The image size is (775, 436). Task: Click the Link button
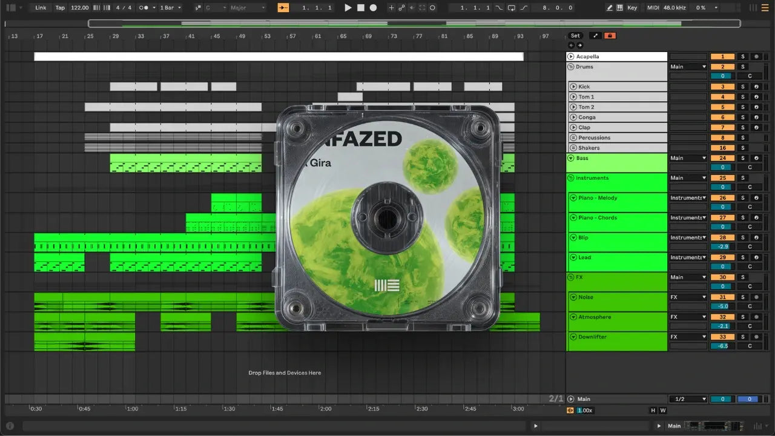click(41, 8)
